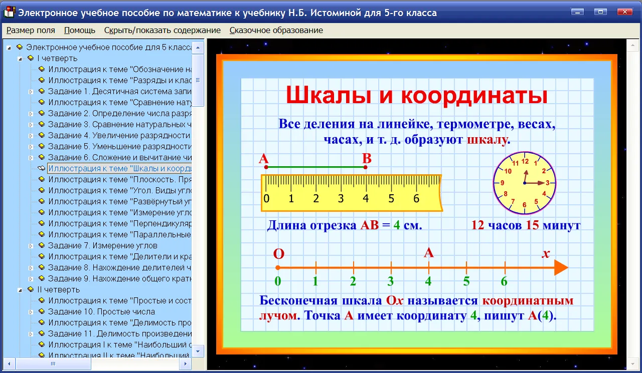The image size is (642, 373).
Task: Click book icon of 'Задание 9. Нахождение общего'
Action: 42,278
